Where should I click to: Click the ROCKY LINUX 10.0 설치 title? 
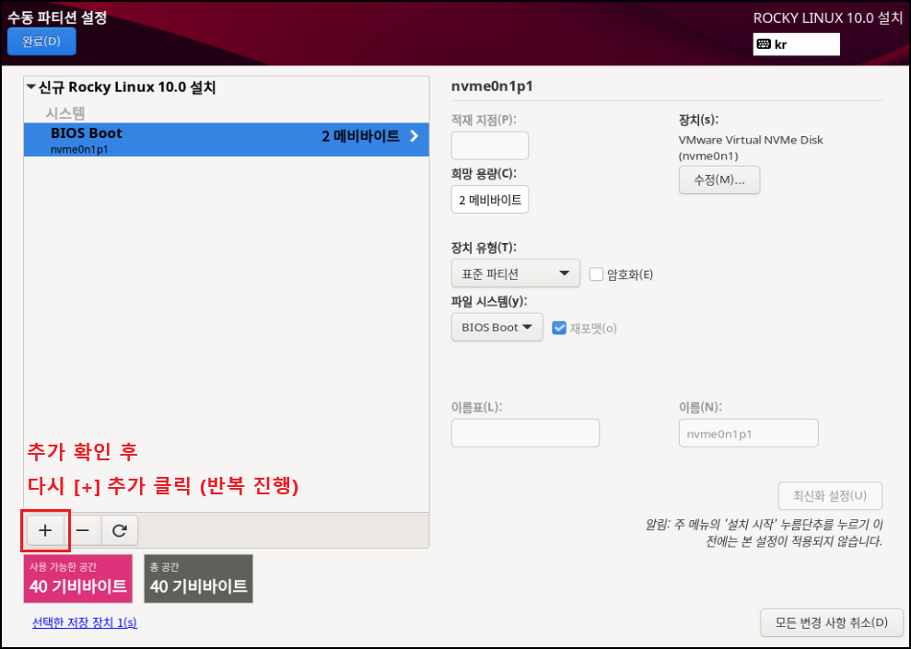[828, 18]
